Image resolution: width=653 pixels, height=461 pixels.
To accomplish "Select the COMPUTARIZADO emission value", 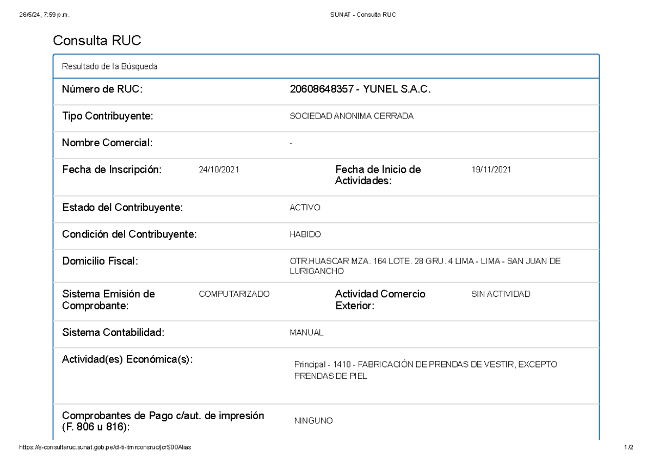I will [235, 294].
